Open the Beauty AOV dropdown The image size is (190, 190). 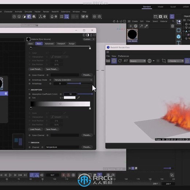(x=138, y=61)
